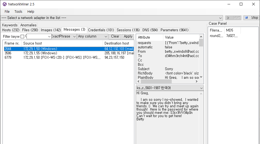Screen dimensions: 260x144
Task: Click attribute list scroll down arrow
Action: [201, 77]
